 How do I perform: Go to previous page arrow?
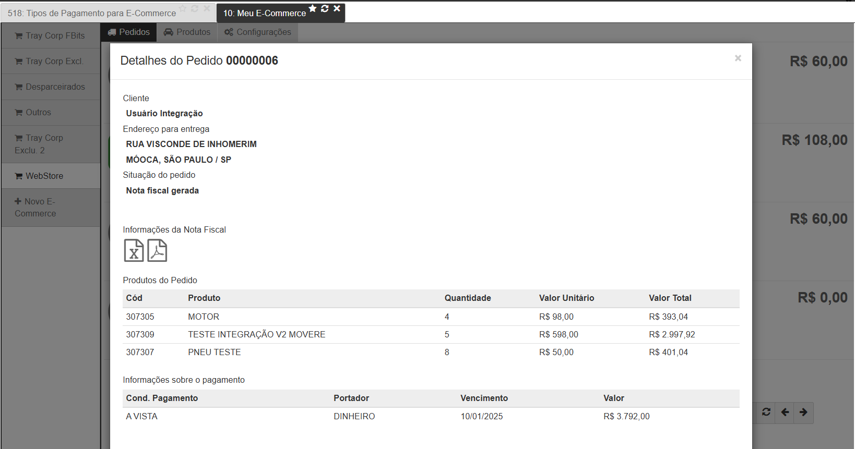coord(785,412)
